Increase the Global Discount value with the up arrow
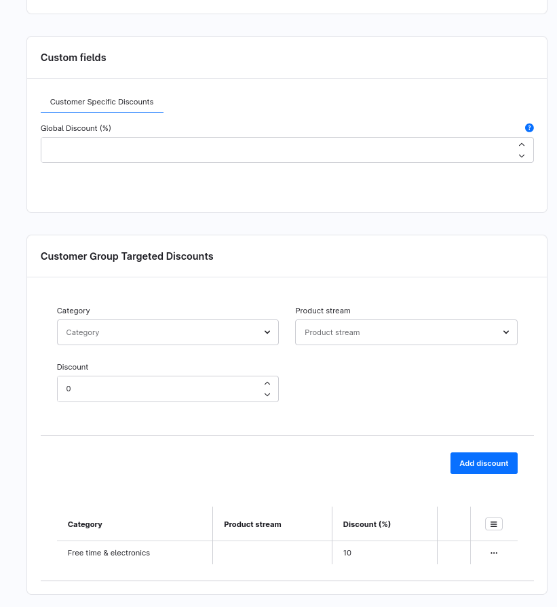 (521, 144)
